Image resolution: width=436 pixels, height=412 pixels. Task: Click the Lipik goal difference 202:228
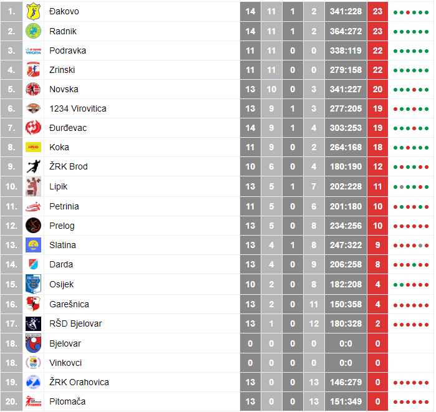pyautogui.click(x=346, y=186)
